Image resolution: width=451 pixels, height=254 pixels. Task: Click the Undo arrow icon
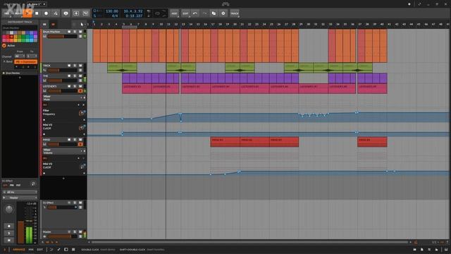point(195,13)
